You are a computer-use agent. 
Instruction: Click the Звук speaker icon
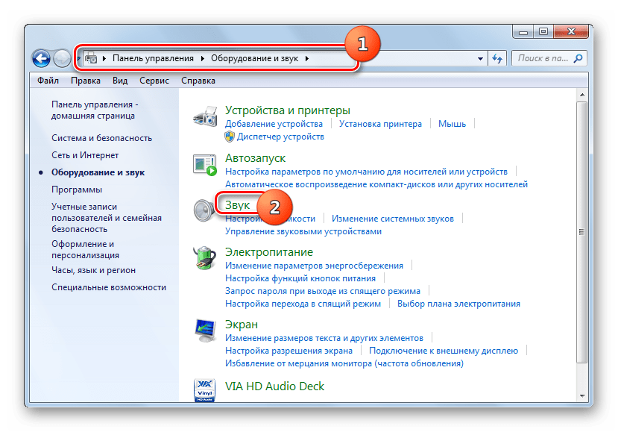click(x=204, y=210)
